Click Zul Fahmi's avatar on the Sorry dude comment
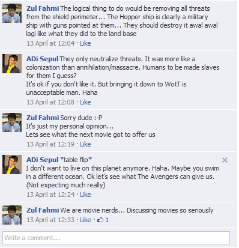Screen dimensions: 239x248 click(x=12, y=122)
